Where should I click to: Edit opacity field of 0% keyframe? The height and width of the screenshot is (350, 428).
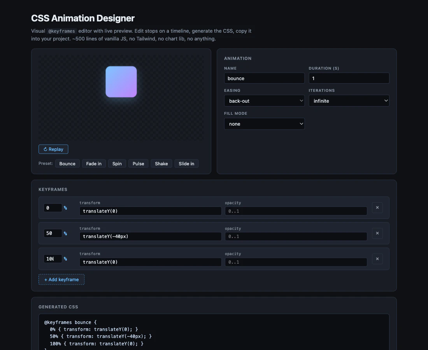[x=296, y=211]
